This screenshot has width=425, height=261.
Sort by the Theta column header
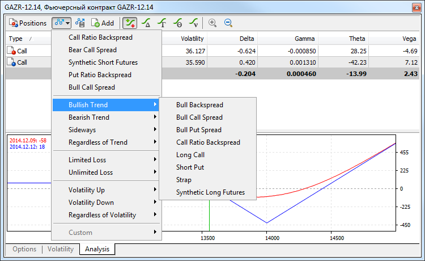click(x=357, y=39)
